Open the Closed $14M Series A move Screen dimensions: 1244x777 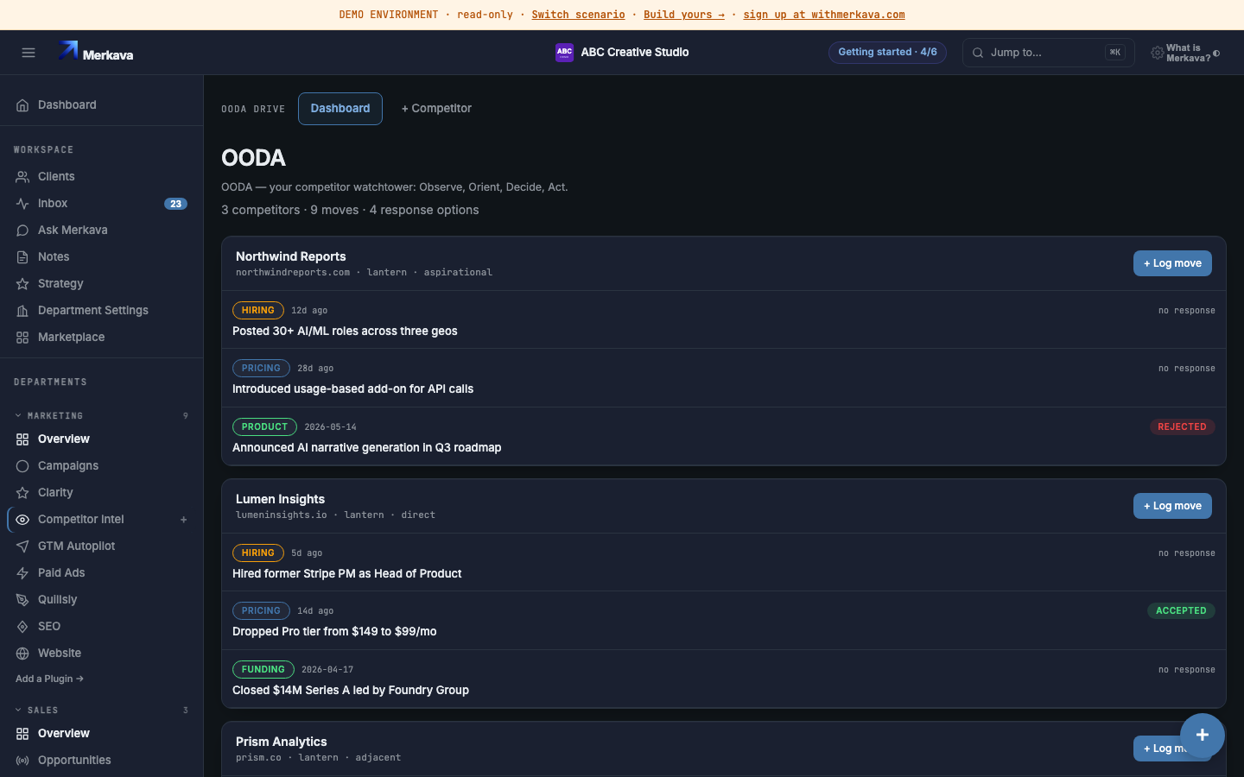click(351, 691)
